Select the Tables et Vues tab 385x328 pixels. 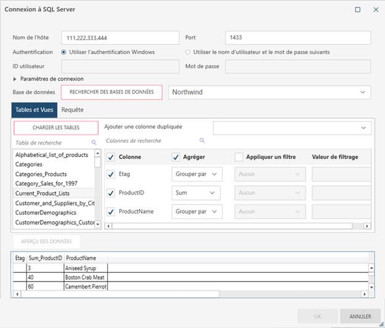click(34, 110)
